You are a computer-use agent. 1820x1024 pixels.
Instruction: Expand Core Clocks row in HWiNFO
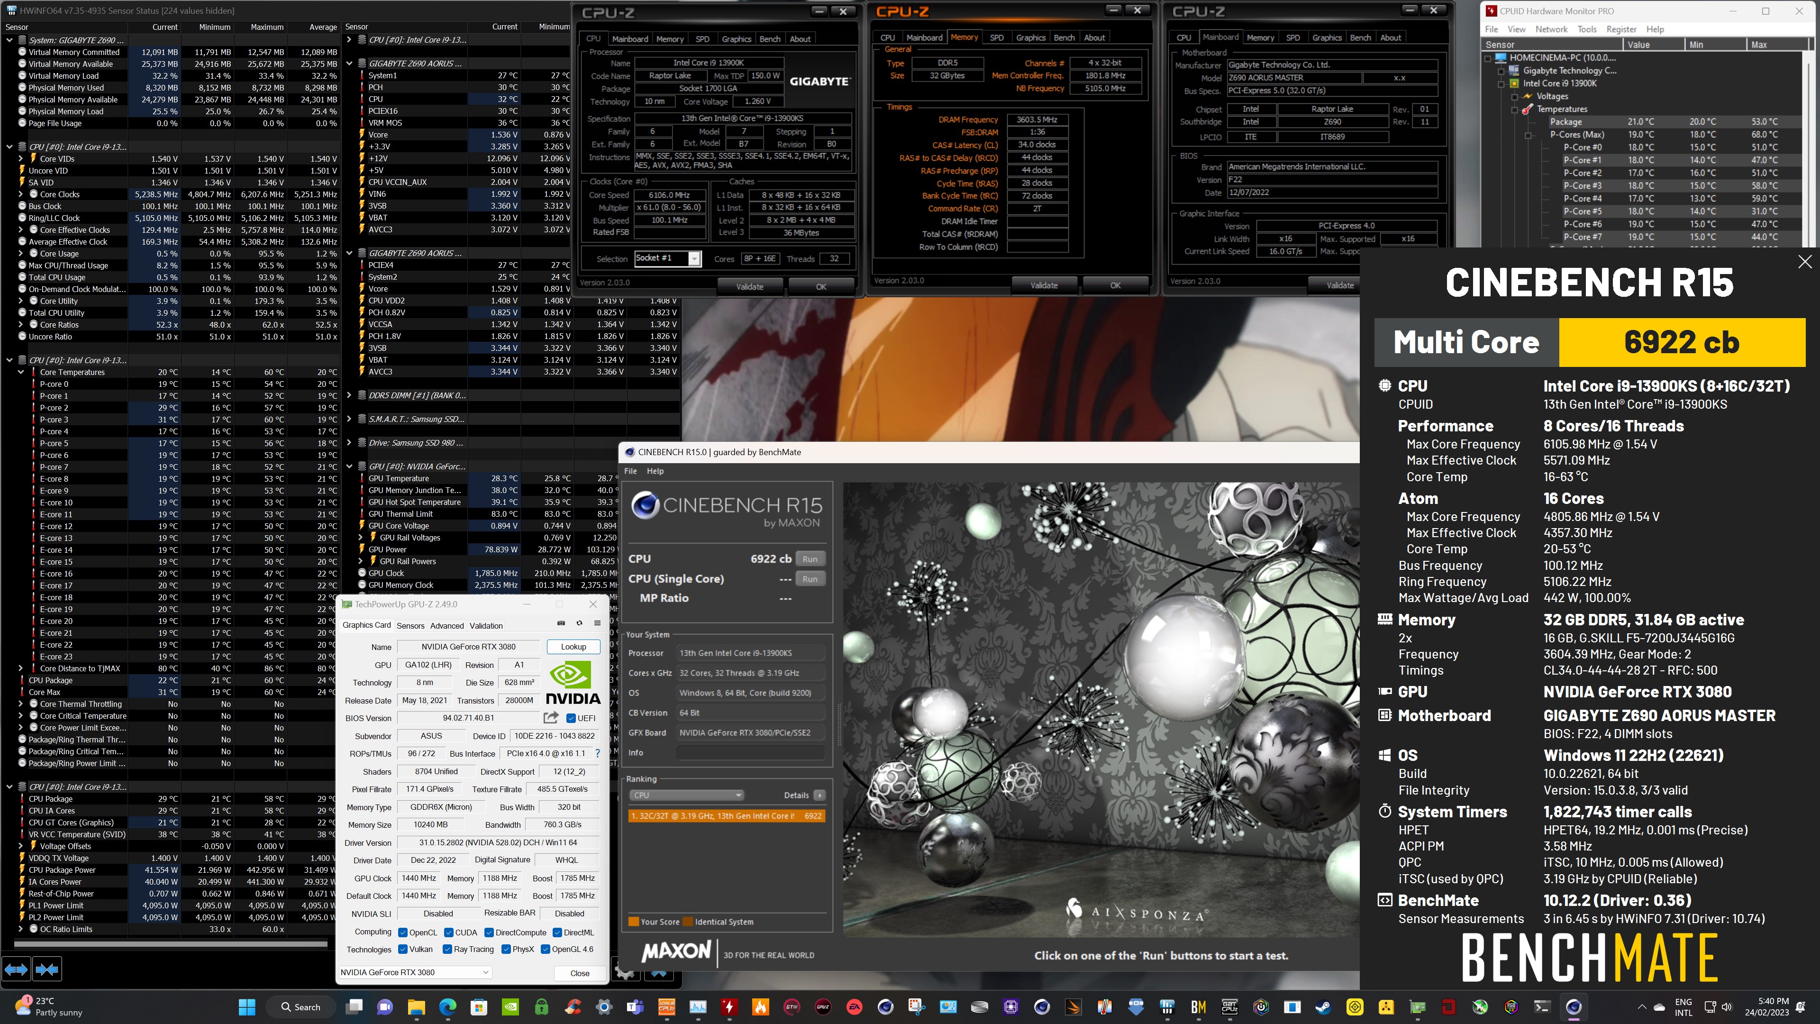point(20,194)
